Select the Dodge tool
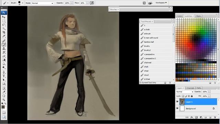 coord(4,68)
